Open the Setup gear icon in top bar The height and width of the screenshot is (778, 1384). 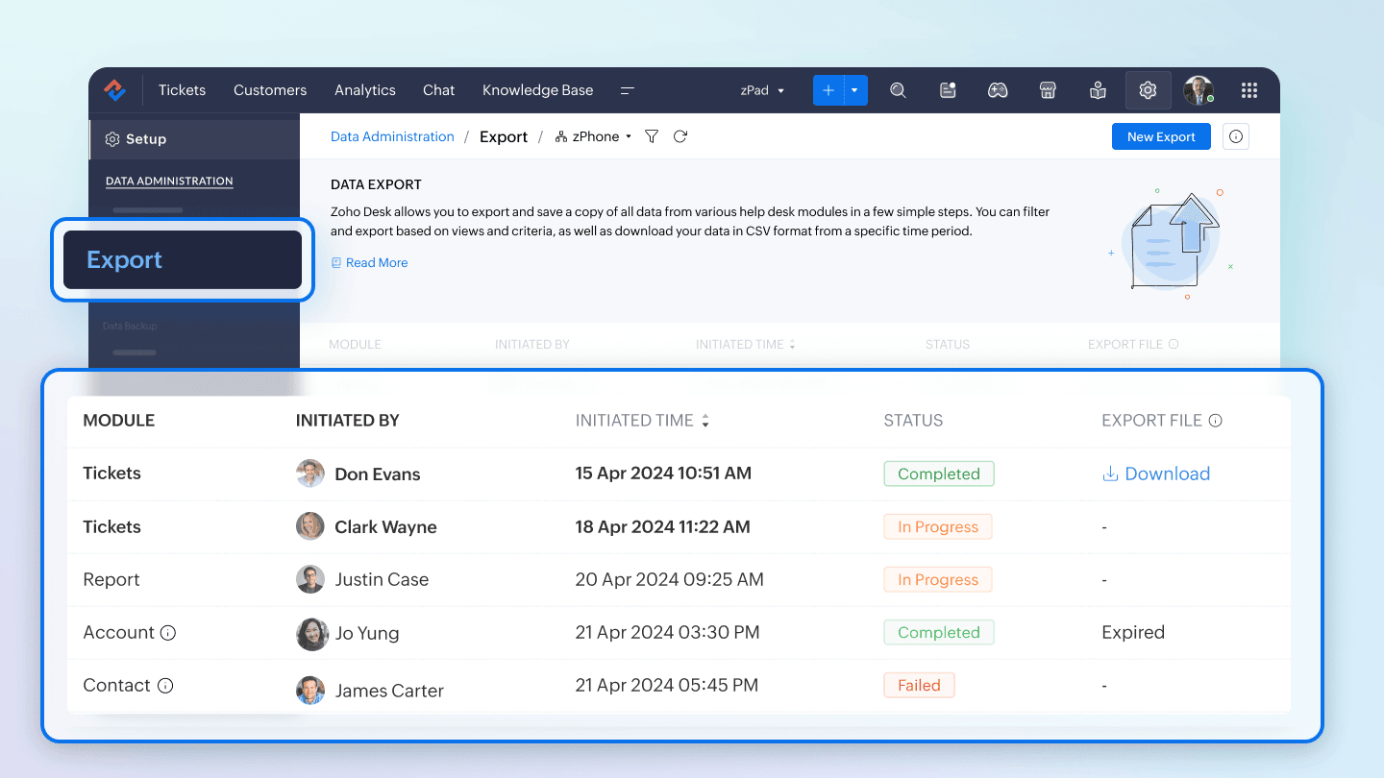(1148, 90)
